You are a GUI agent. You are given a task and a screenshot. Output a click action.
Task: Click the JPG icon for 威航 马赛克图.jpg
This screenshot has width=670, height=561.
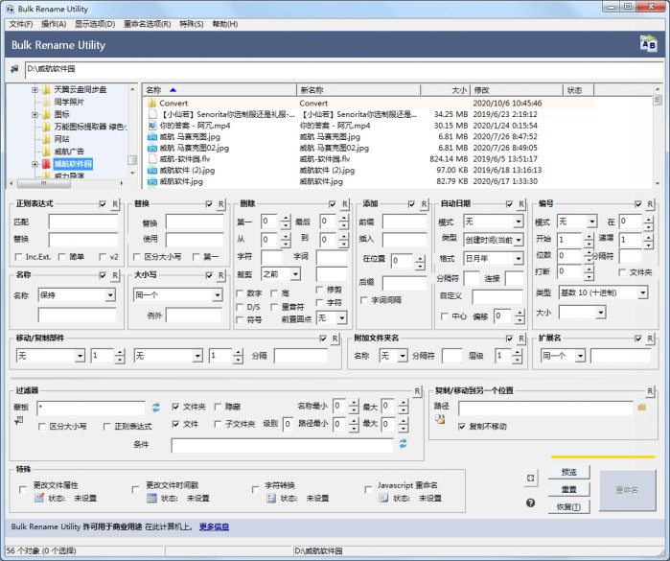151,137
